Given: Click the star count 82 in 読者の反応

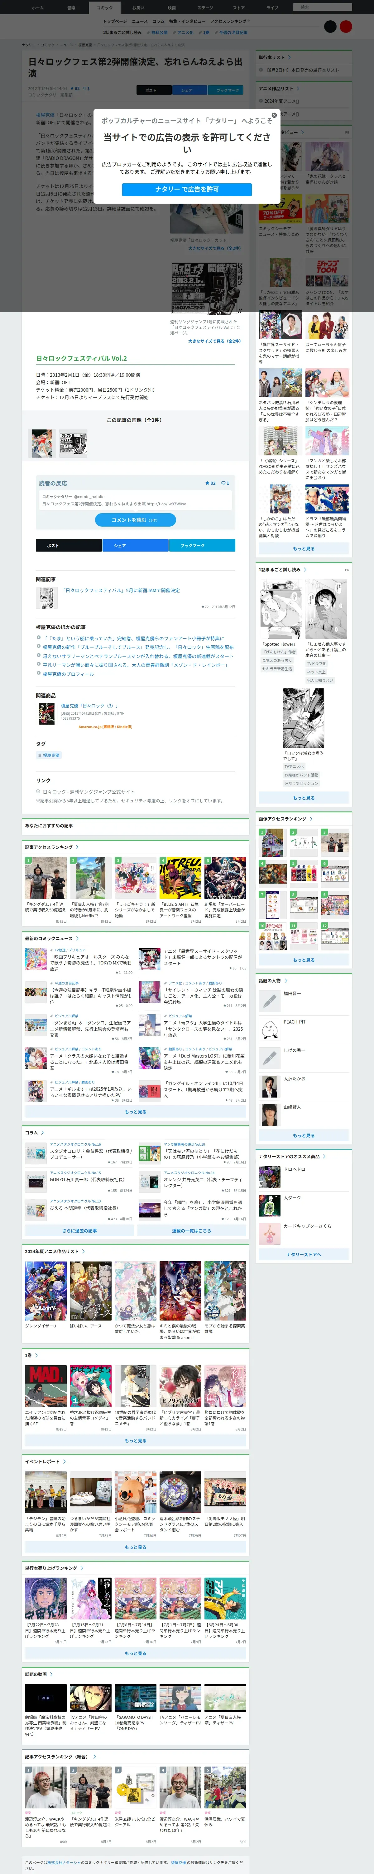Looking at the screenshot, I should coord(211,483).
